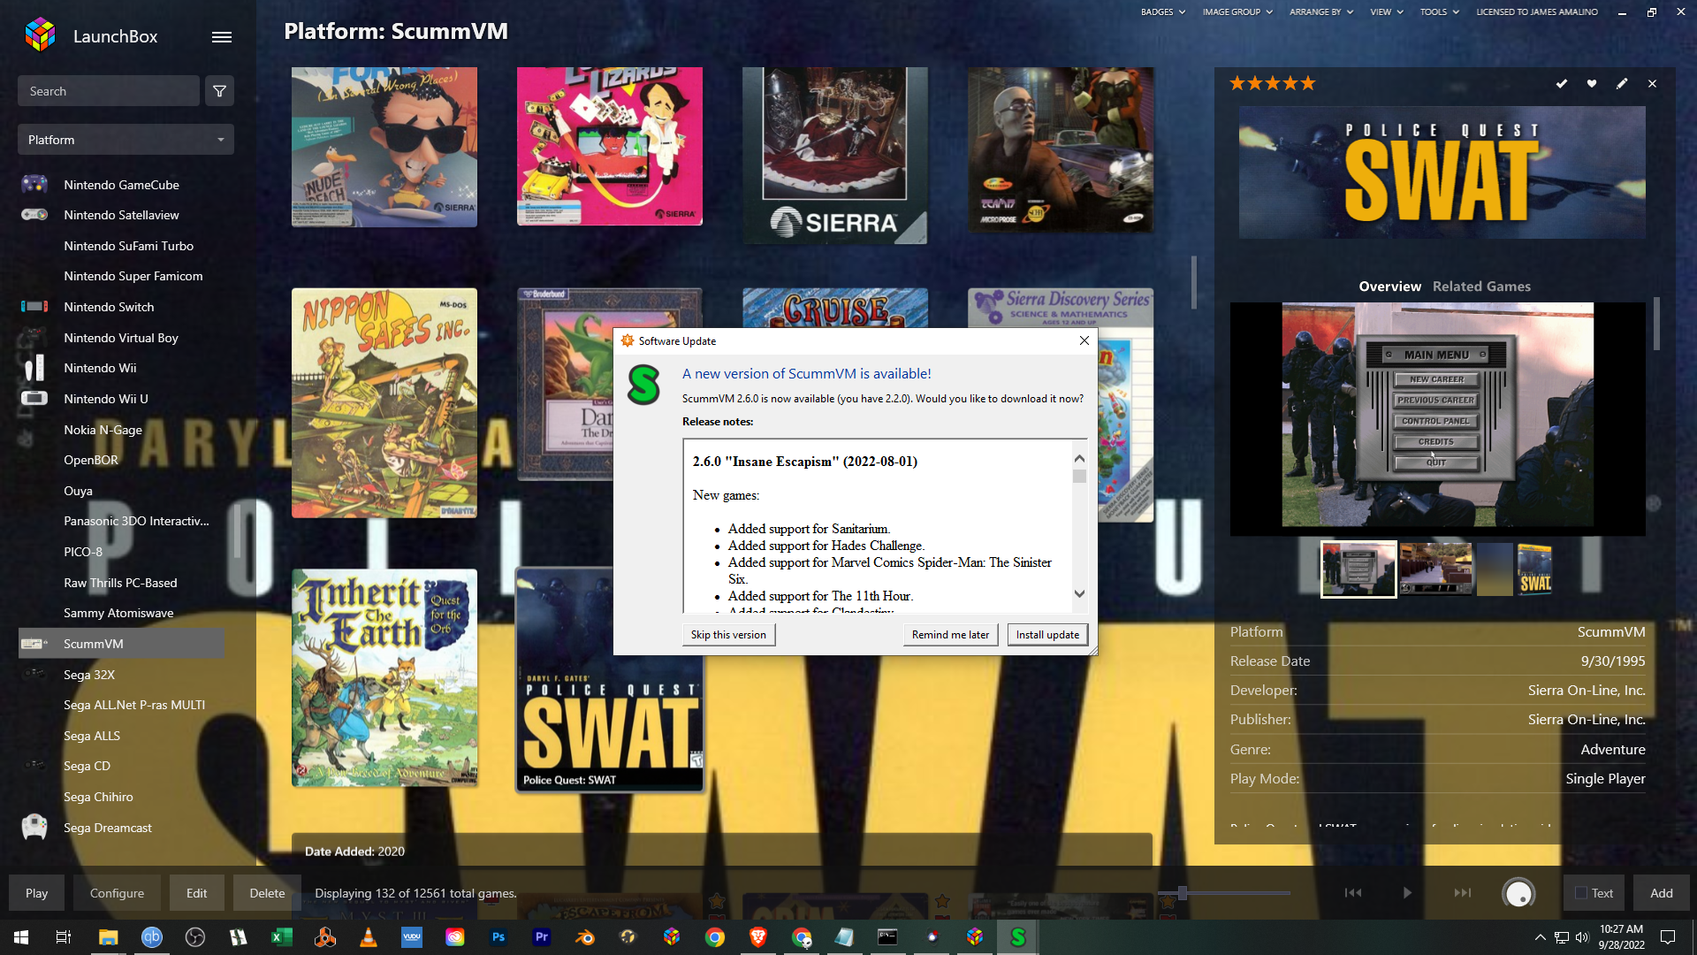Click the Delete button

point(267,893)
